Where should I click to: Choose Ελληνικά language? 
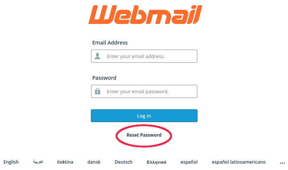point(156,162)
